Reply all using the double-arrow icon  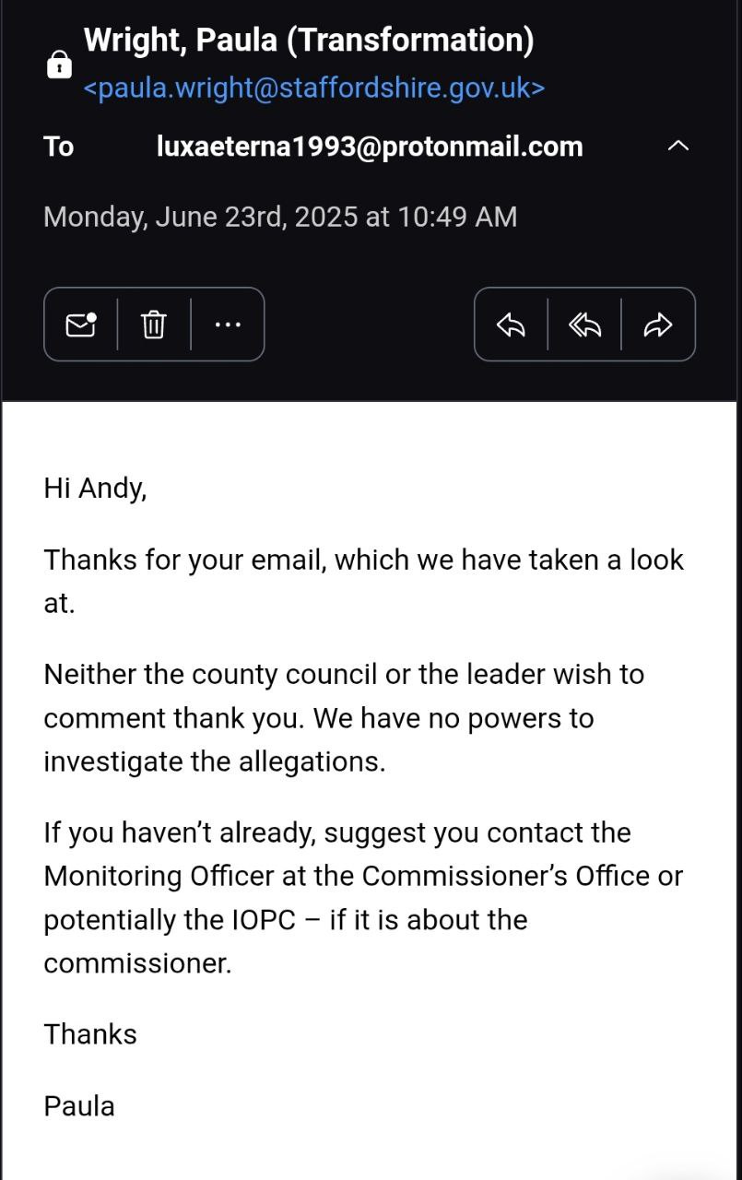click(x=584, y=324)
